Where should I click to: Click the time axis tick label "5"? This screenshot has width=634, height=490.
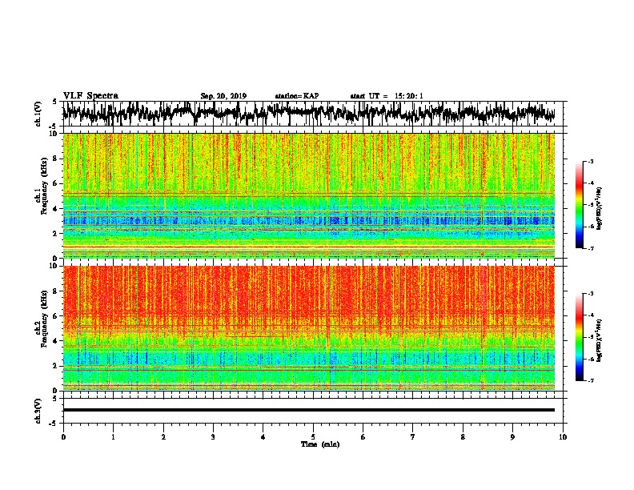(313, 437)
